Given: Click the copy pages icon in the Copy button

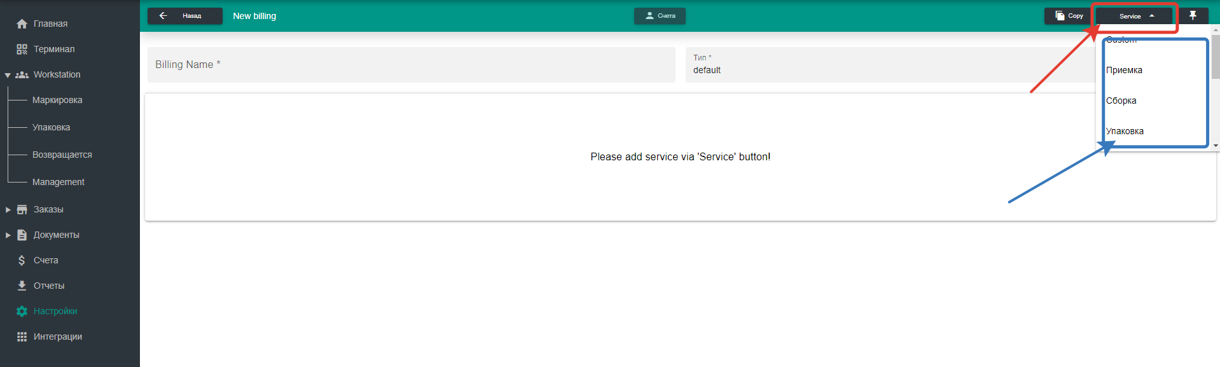Looking at the screenshot, I should [1060, 15].
